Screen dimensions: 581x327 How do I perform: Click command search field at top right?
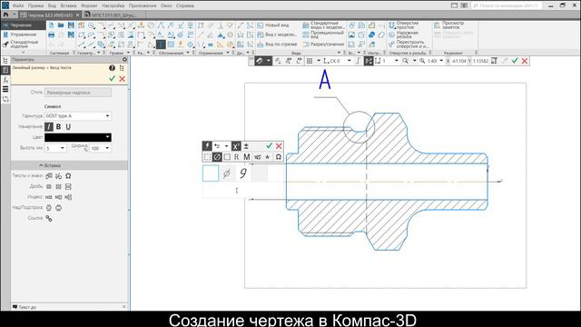click(x=507, y=5)
